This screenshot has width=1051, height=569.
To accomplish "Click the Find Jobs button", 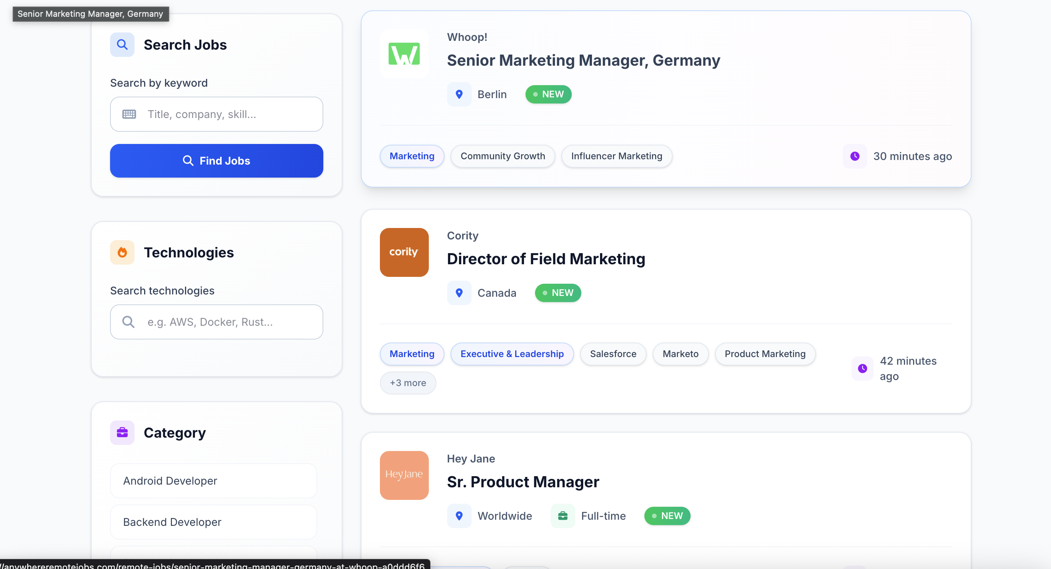I will pyautogui.click(x=217, y=161).
